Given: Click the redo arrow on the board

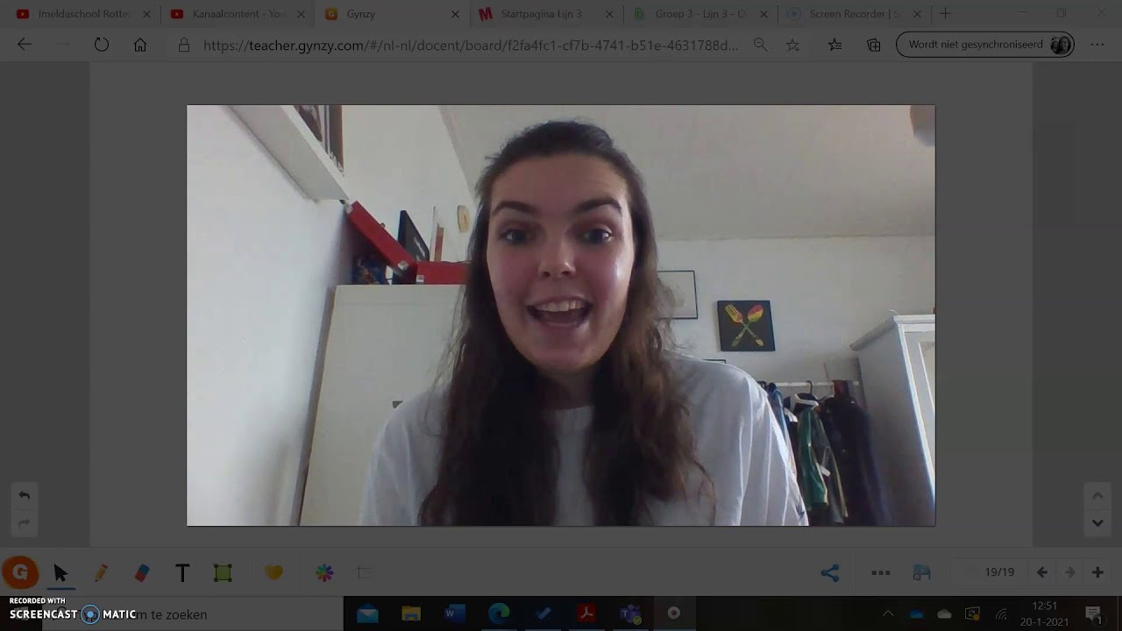Looking at the screenshot, I should pos(25,523).
